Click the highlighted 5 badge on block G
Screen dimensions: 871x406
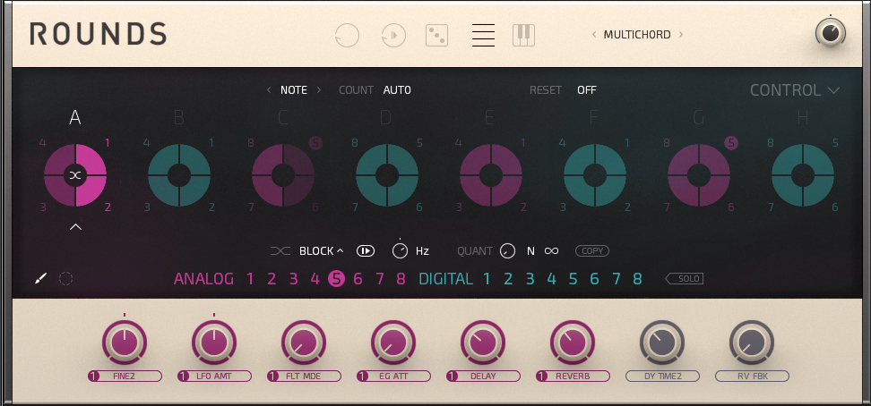731,143
